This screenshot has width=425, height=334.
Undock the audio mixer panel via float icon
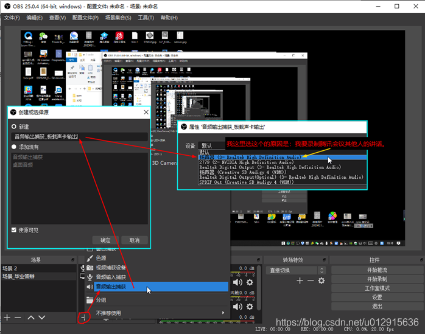258,260
